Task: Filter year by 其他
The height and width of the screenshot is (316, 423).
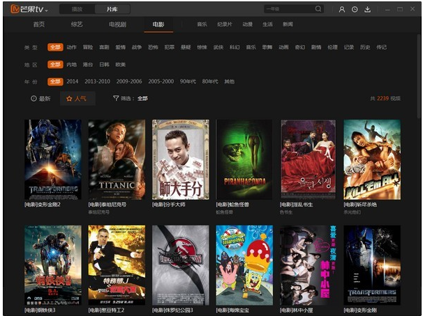Action: [230, 81]
